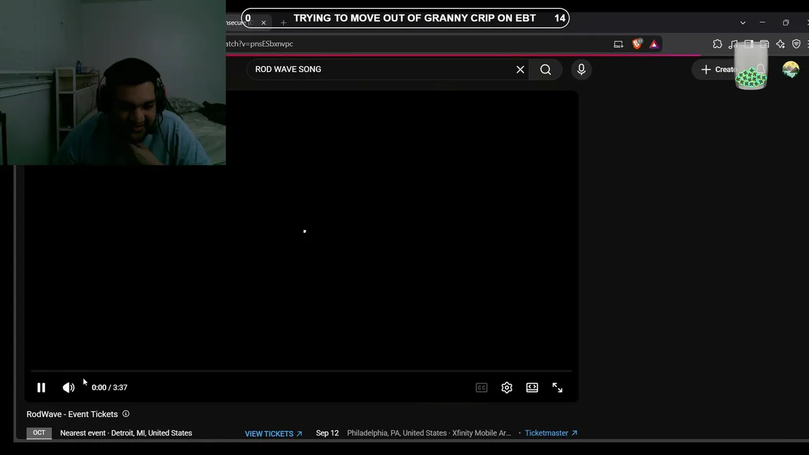Open the YouTube Create menu
Screen dimensions: 809x455
pyautogui.click(x=718, y=70)
